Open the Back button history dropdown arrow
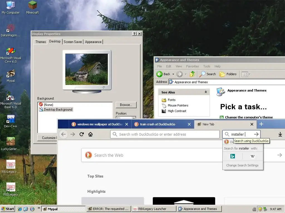 [173, 74]
